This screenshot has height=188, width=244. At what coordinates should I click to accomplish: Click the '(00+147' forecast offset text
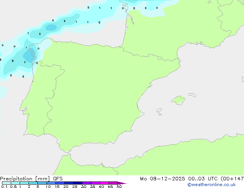[x=232, y=179]
